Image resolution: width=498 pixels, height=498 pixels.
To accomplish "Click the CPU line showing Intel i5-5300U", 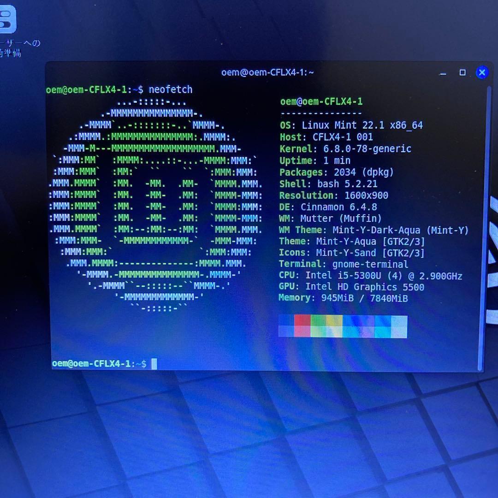I will click(370, 276).
